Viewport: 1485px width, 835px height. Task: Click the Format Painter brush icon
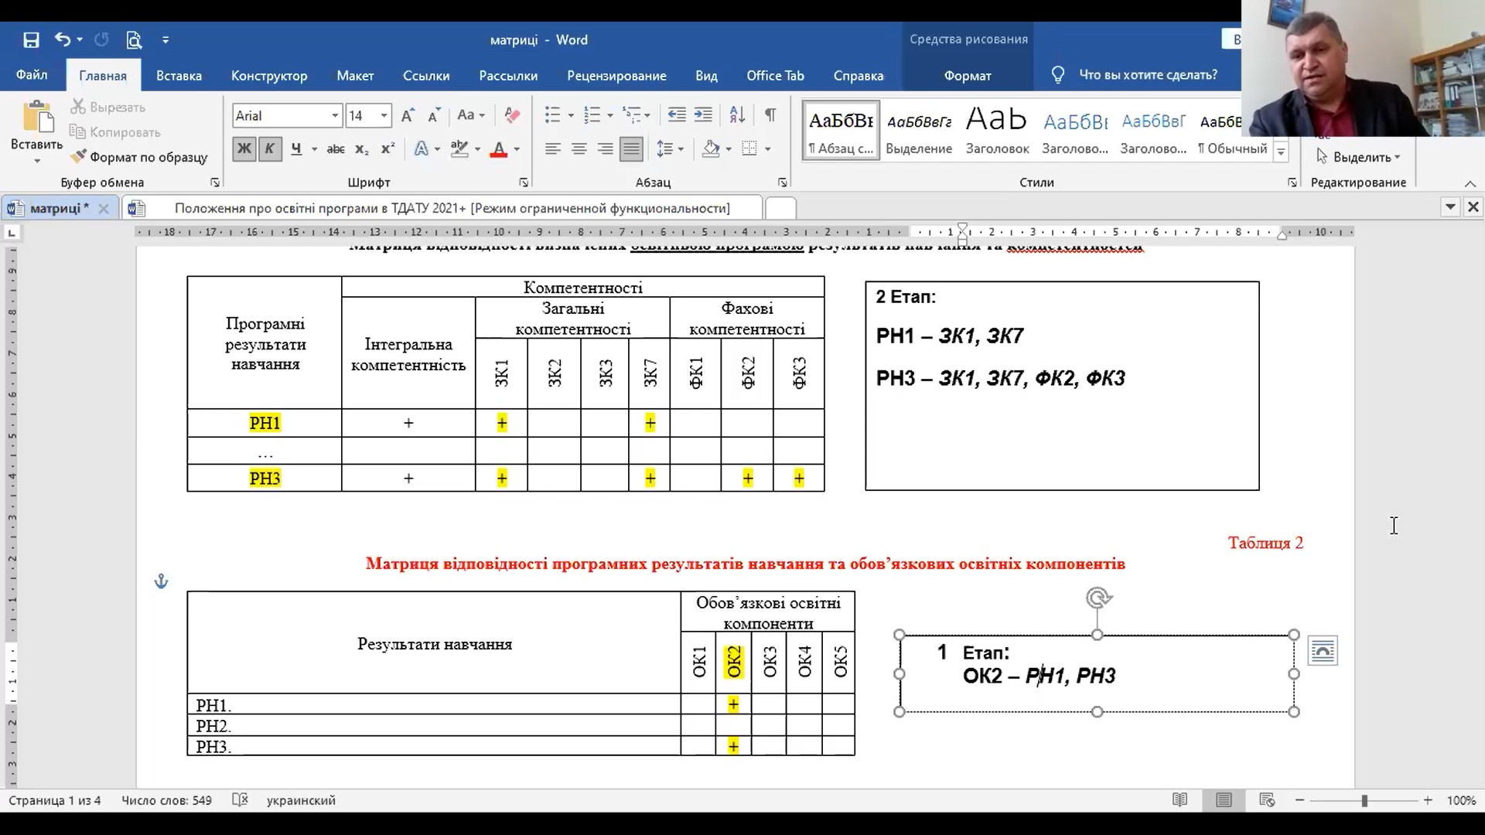78,157
